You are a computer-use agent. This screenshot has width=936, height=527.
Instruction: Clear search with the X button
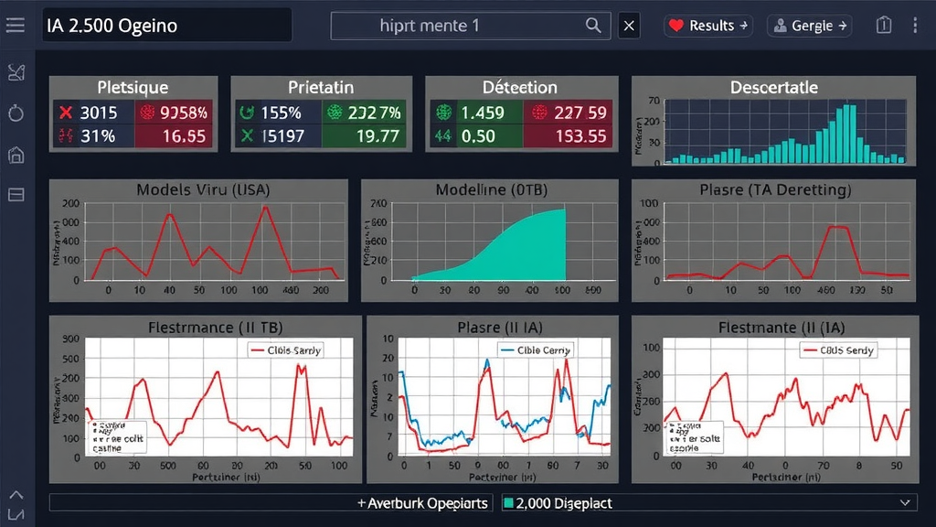(x=629, y=26)
